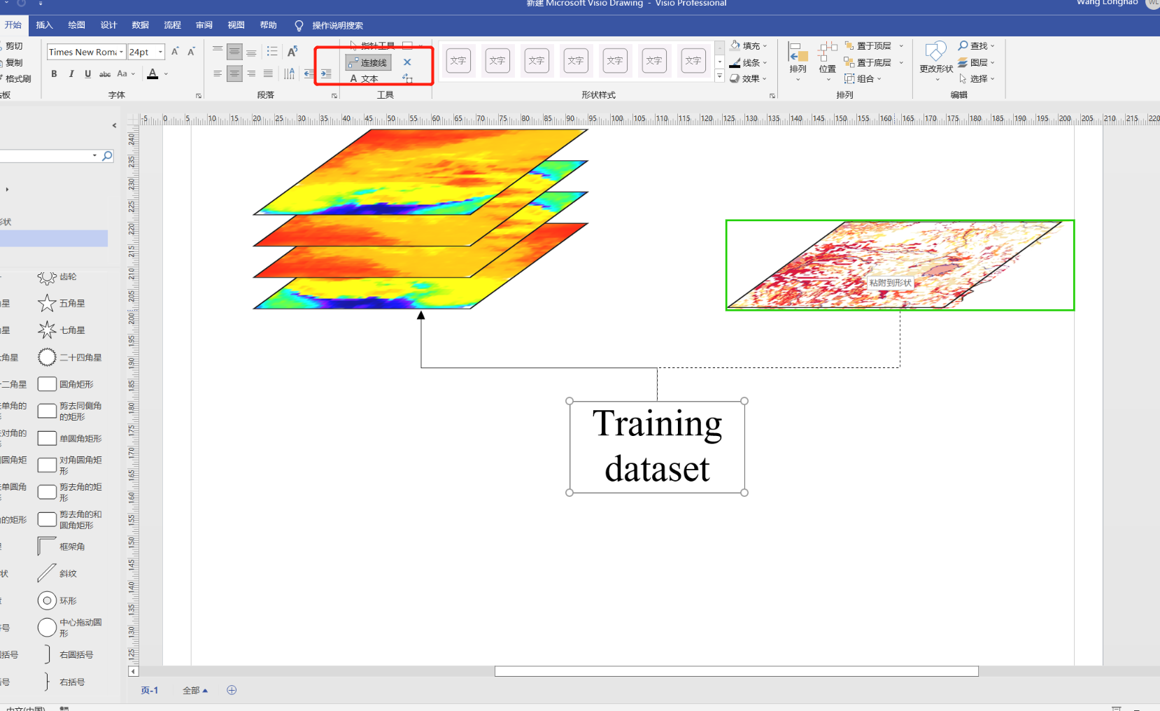
Task: Click the Bring to Front (置于顶层) icon
Action: [x=849, y=45]
